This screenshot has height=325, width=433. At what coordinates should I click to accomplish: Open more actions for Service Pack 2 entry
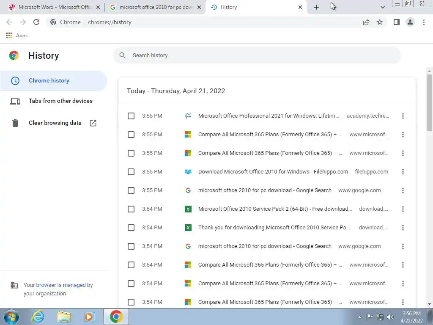(x=403, y=209)
